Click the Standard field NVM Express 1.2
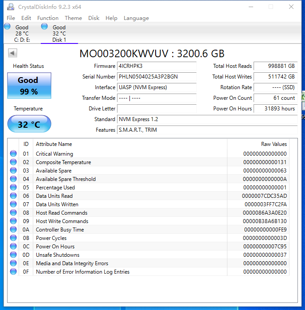This screenshot has height=310, width=305. 207,119
